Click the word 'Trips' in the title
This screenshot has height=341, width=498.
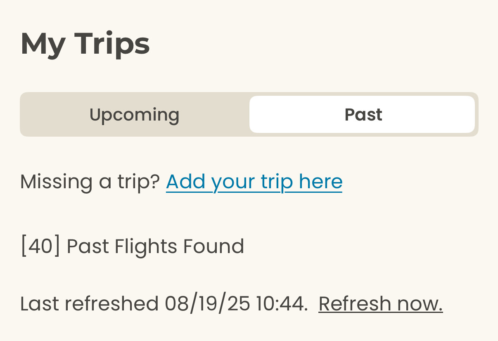(111, 44)
